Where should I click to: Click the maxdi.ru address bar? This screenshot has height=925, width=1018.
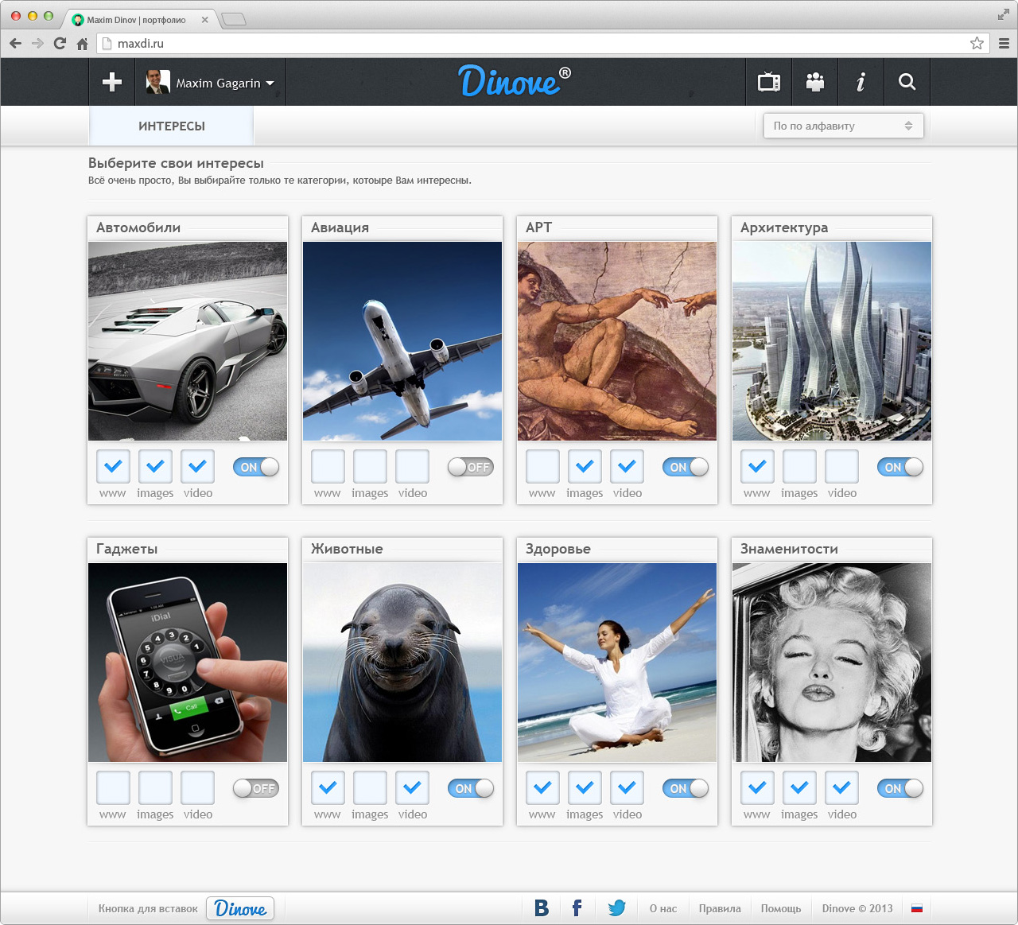[x=542, y=44]
